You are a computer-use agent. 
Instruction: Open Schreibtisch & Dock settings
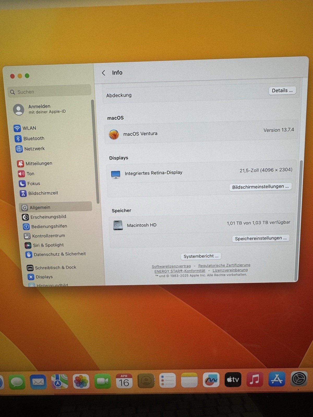(51, 267)
